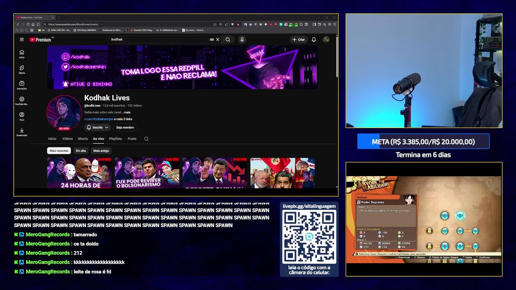The image size is (516, 290).
Task: Click the browser home icon
Action: pos(33,24)
